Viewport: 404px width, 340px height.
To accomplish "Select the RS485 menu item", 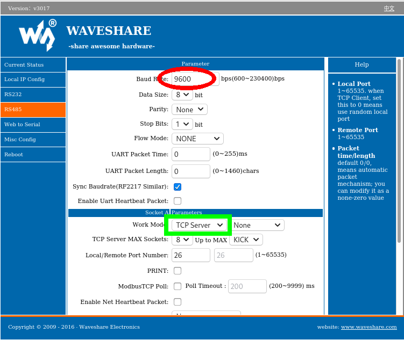I will pyautogui.click(x=33, y=110).
